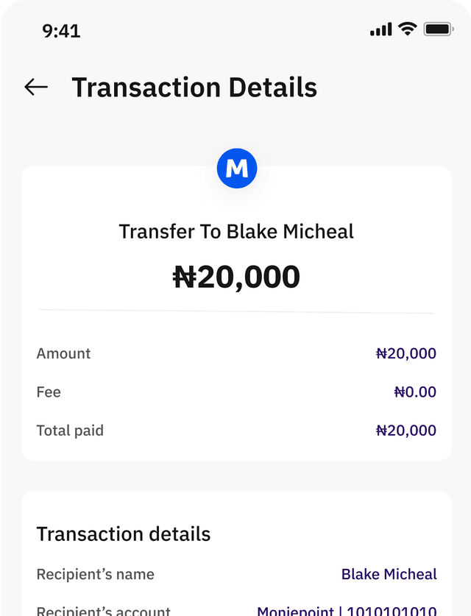Click the large ₦20,000 transfer amount
Viewport: 471px width, 616px height.
click(x=236, y=277)
